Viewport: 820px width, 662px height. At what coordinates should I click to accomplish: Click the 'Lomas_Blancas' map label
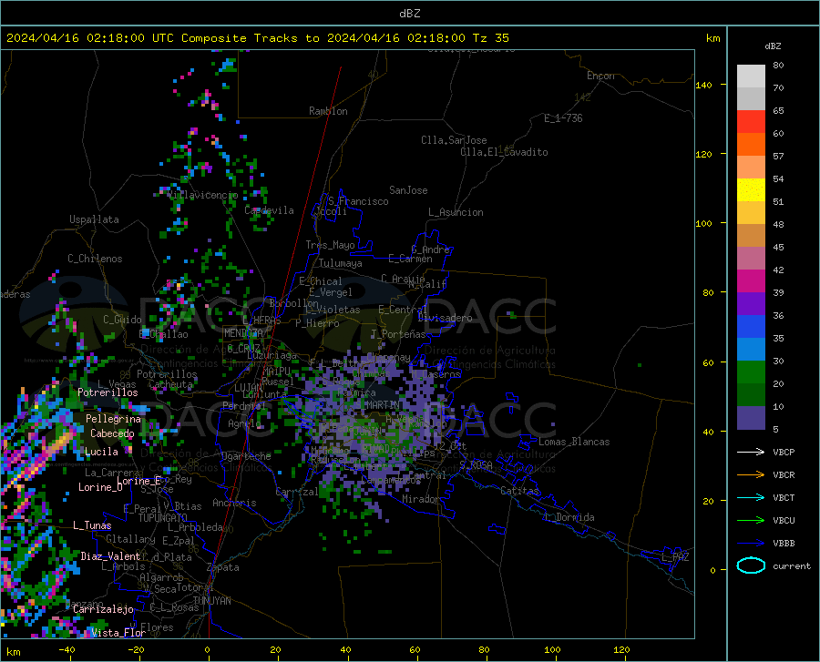click(574, 442)
